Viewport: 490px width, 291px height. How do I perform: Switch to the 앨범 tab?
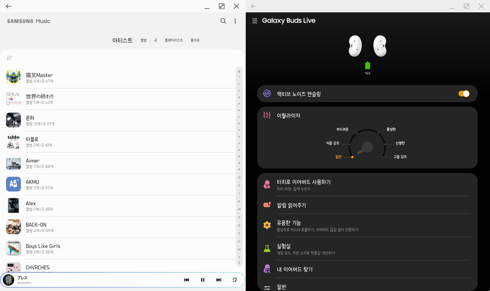pos(143,40)
